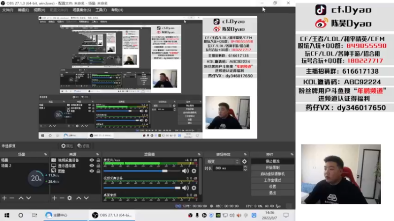The image size is (394, 221).
Task: Hide the 显示器采集 source with its eye icon
Action: (92, 166)
